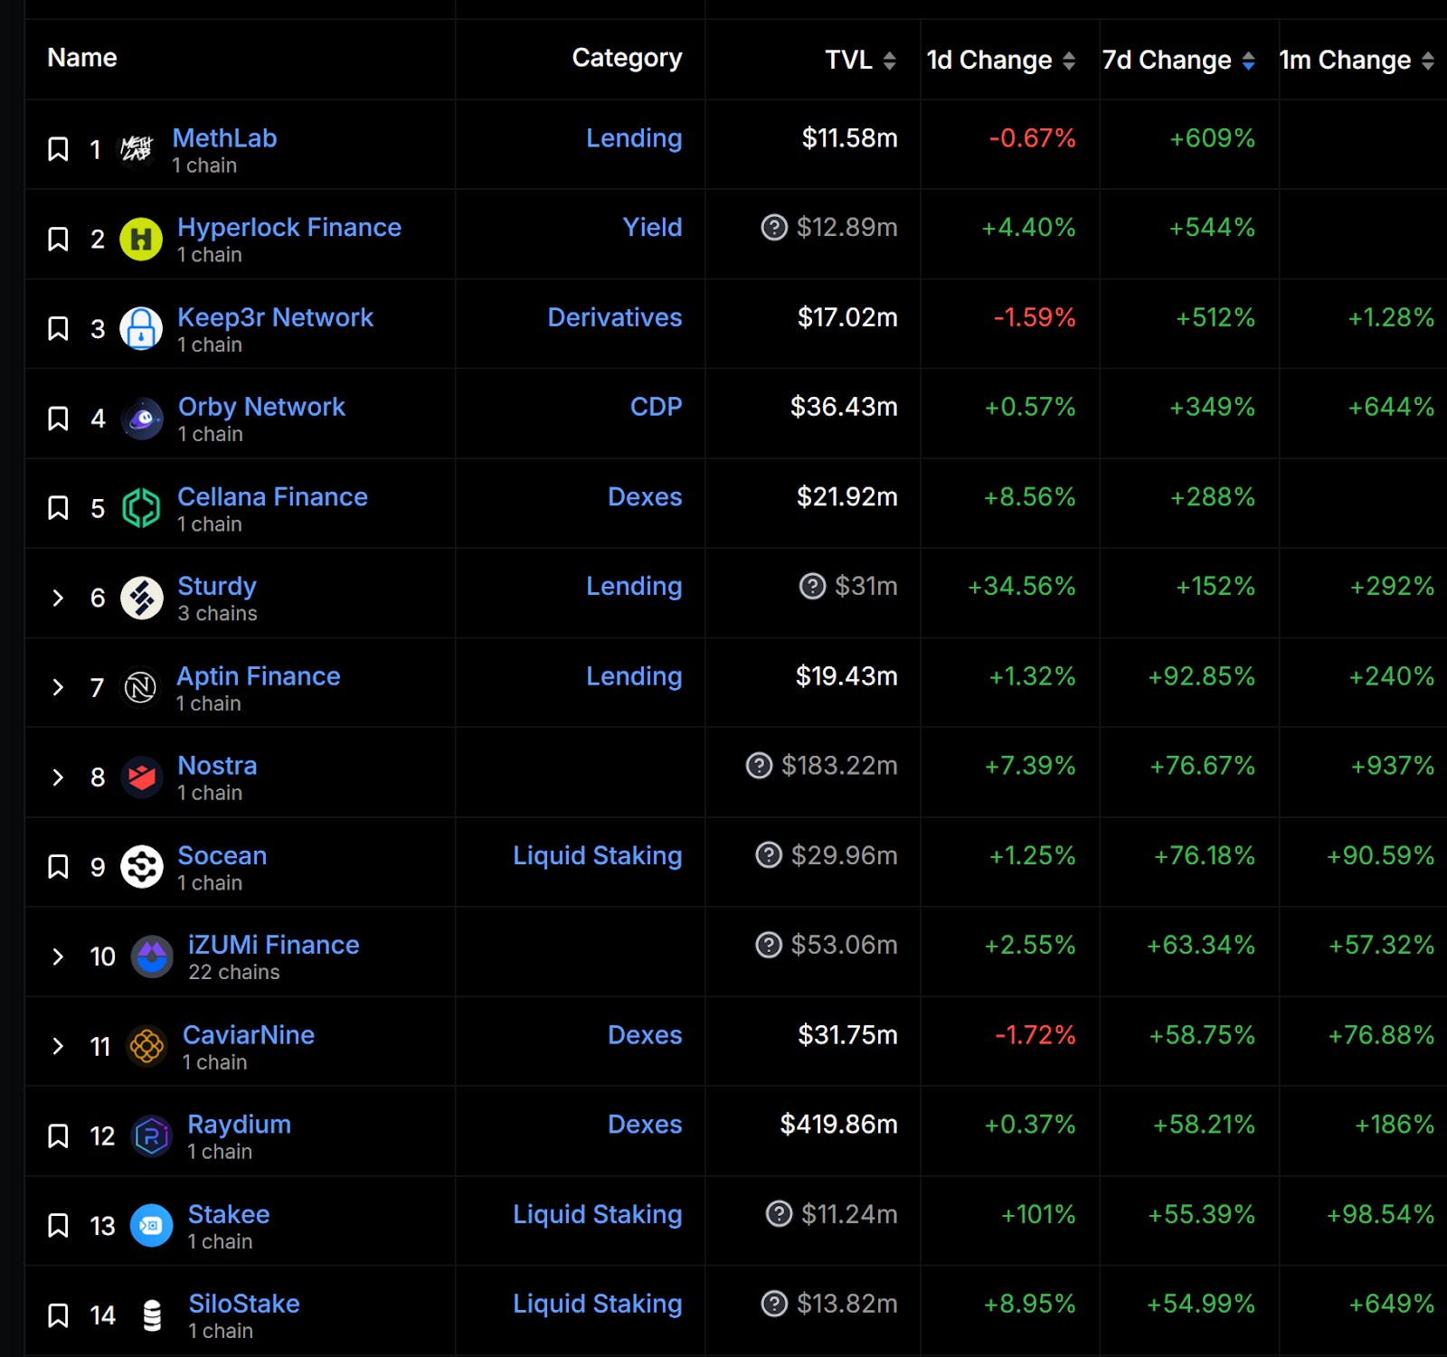Image resolution: width=1447 pixels, height=1357 pixels.
Task: Bookmark the Keep3r Network row
Action: (58, 329)
